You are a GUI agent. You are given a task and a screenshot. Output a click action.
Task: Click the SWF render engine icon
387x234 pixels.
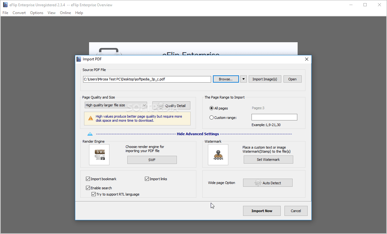99,155
